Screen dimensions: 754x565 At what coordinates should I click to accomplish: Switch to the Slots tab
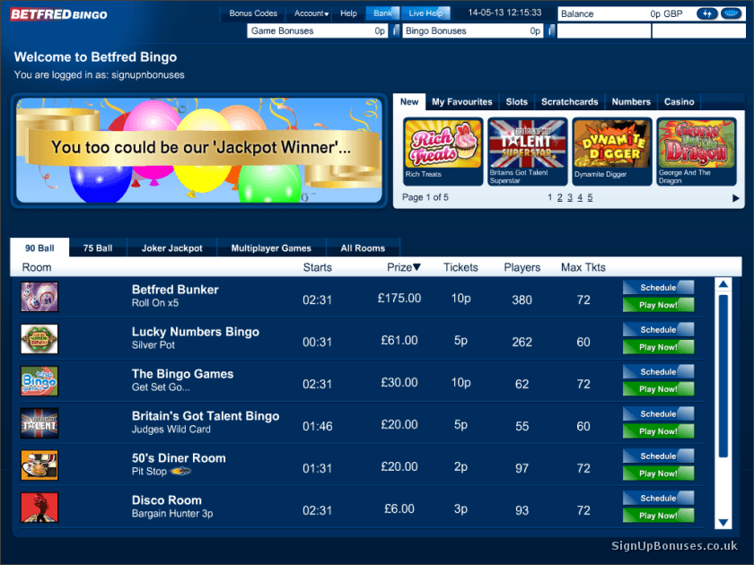tap(517, 102)
